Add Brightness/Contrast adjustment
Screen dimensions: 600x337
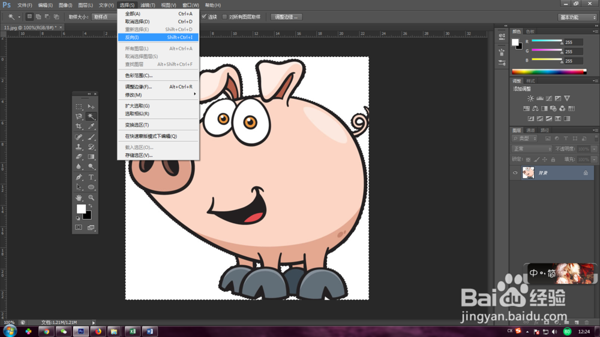tap(531, 99)
